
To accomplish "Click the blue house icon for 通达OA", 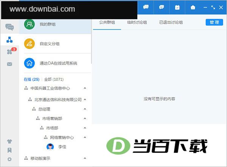I will pyautogui.click(x=30, y=63).
